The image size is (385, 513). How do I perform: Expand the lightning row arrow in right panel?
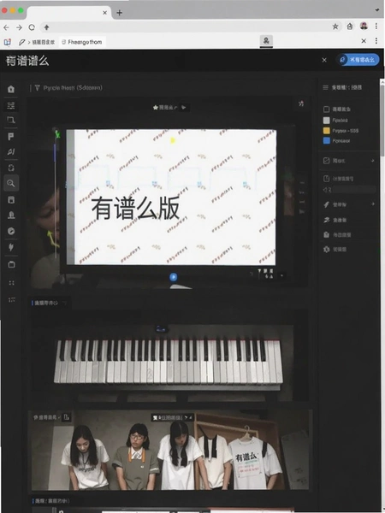[372, 204]
